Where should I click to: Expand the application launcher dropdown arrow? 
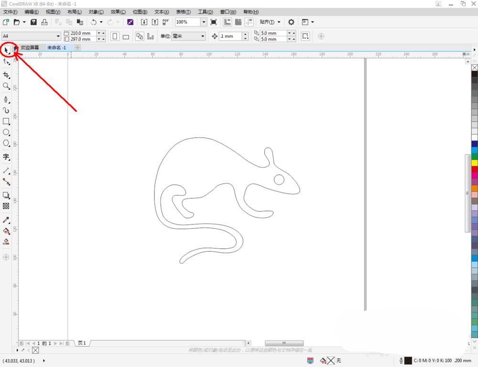(313, 22)
